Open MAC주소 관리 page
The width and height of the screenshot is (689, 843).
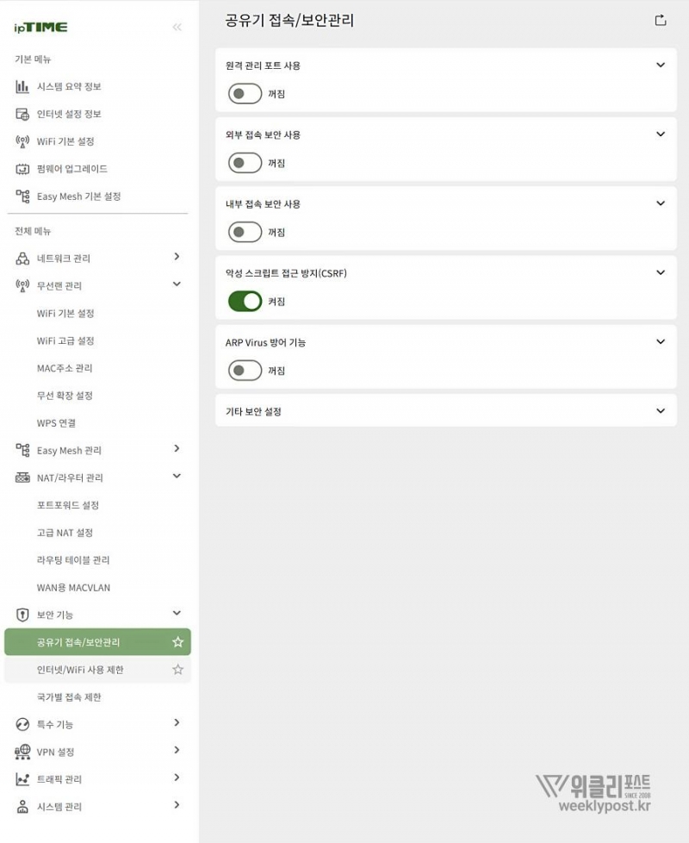[65, 368]
